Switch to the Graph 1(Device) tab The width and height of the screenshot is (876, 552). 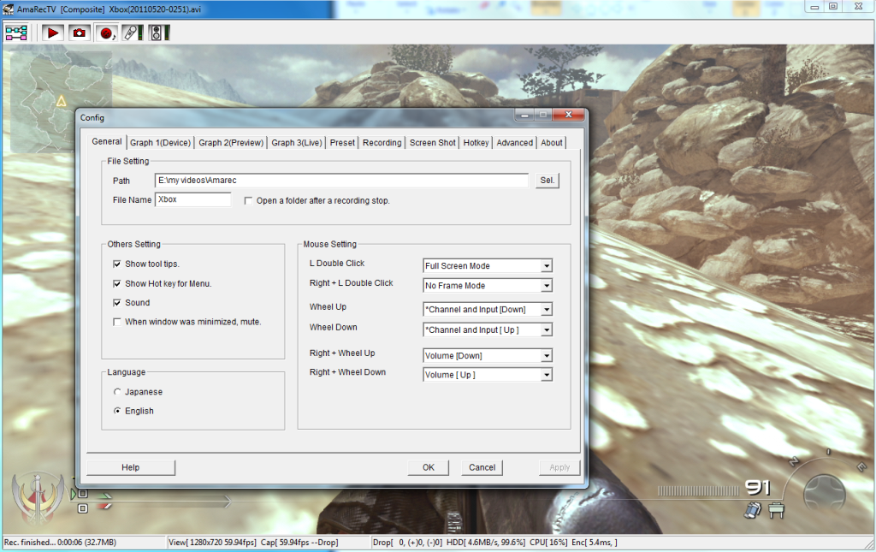pyautogui.click(x=160, y=142)
